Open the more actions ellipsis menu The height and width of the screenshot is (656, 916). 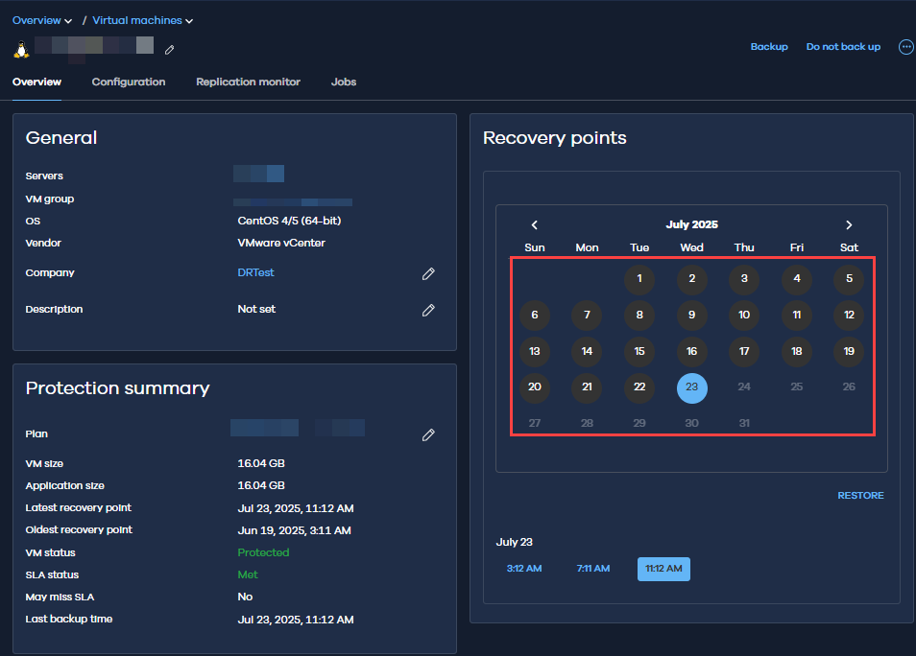(905, 47)
